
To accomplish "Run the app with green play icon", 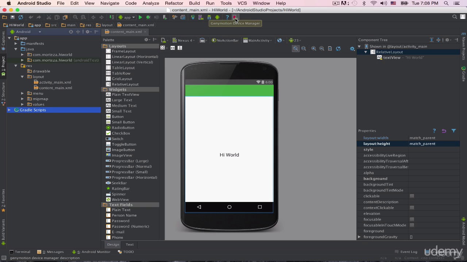I will click(x=140, y=17).
